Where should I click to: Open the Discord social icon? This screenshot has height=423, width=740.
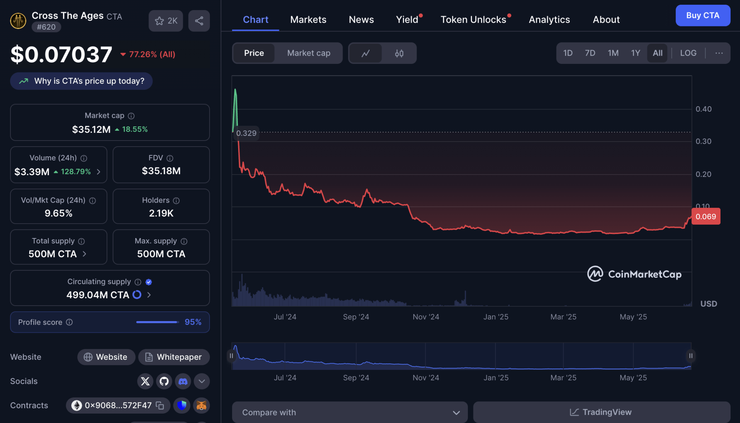pyautogui.click(x=183, y=381)
